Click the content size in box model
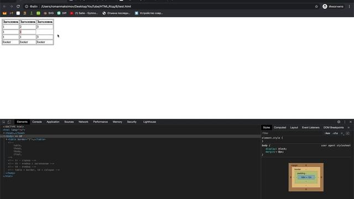Screen dimensions: 354x199 [306, 177]
